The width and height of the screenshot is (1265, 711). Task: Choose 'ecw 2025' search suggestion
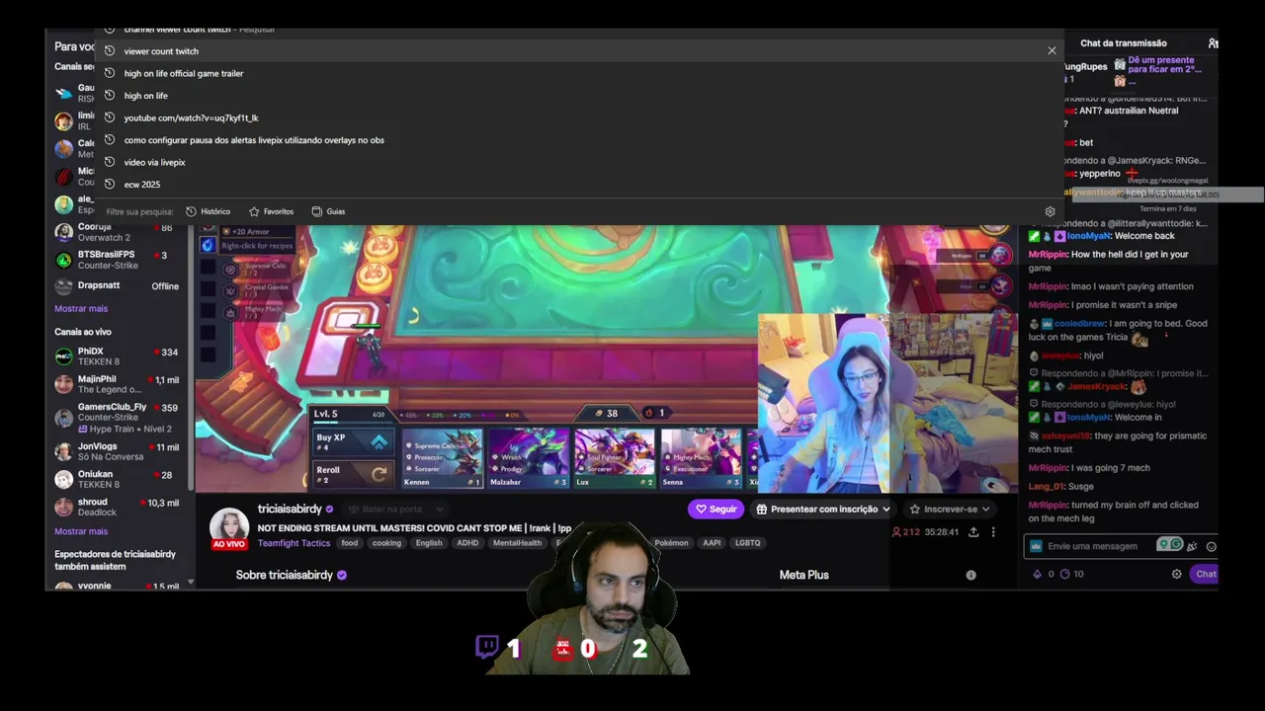point(578,185)
